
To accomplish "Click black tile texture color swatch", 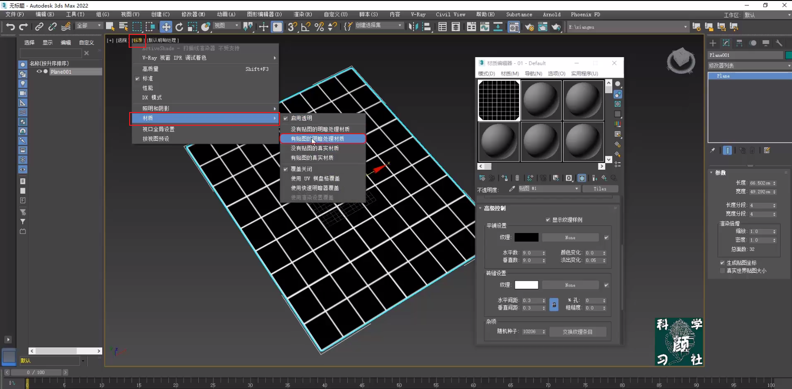I will click(x=526, y=237).
